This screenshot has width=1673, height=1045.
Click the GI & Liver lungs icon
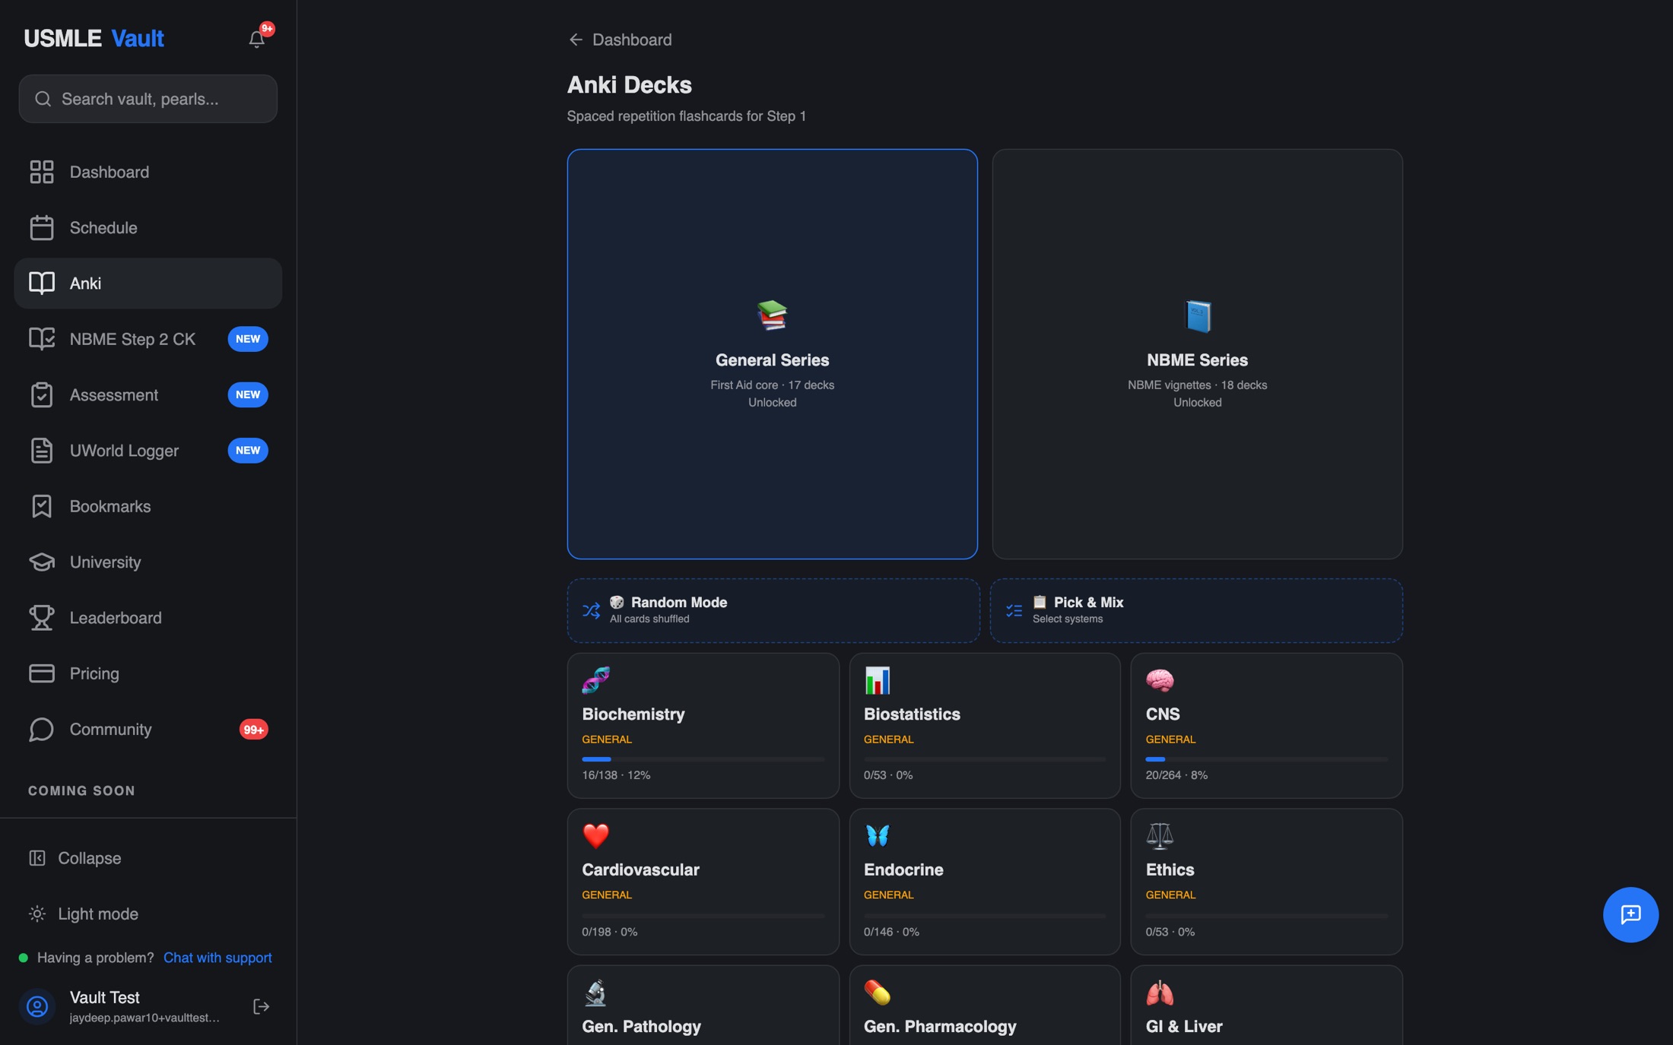click(1160, 993)
